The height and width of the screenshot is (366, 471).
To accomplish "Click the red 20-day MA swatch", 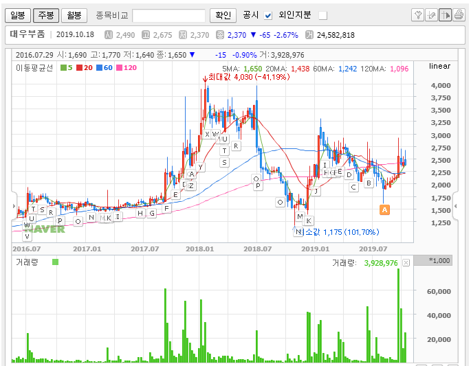I will (79, 68).
